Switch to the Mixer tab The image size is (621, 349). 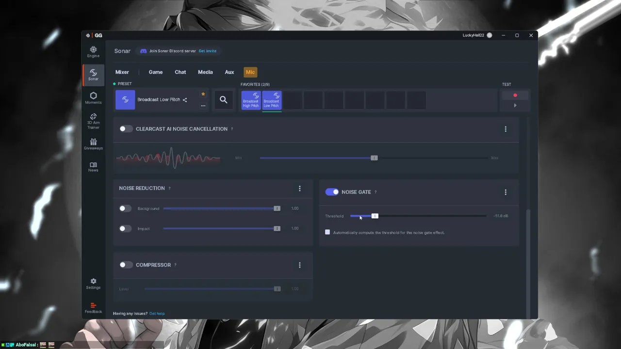122,72
